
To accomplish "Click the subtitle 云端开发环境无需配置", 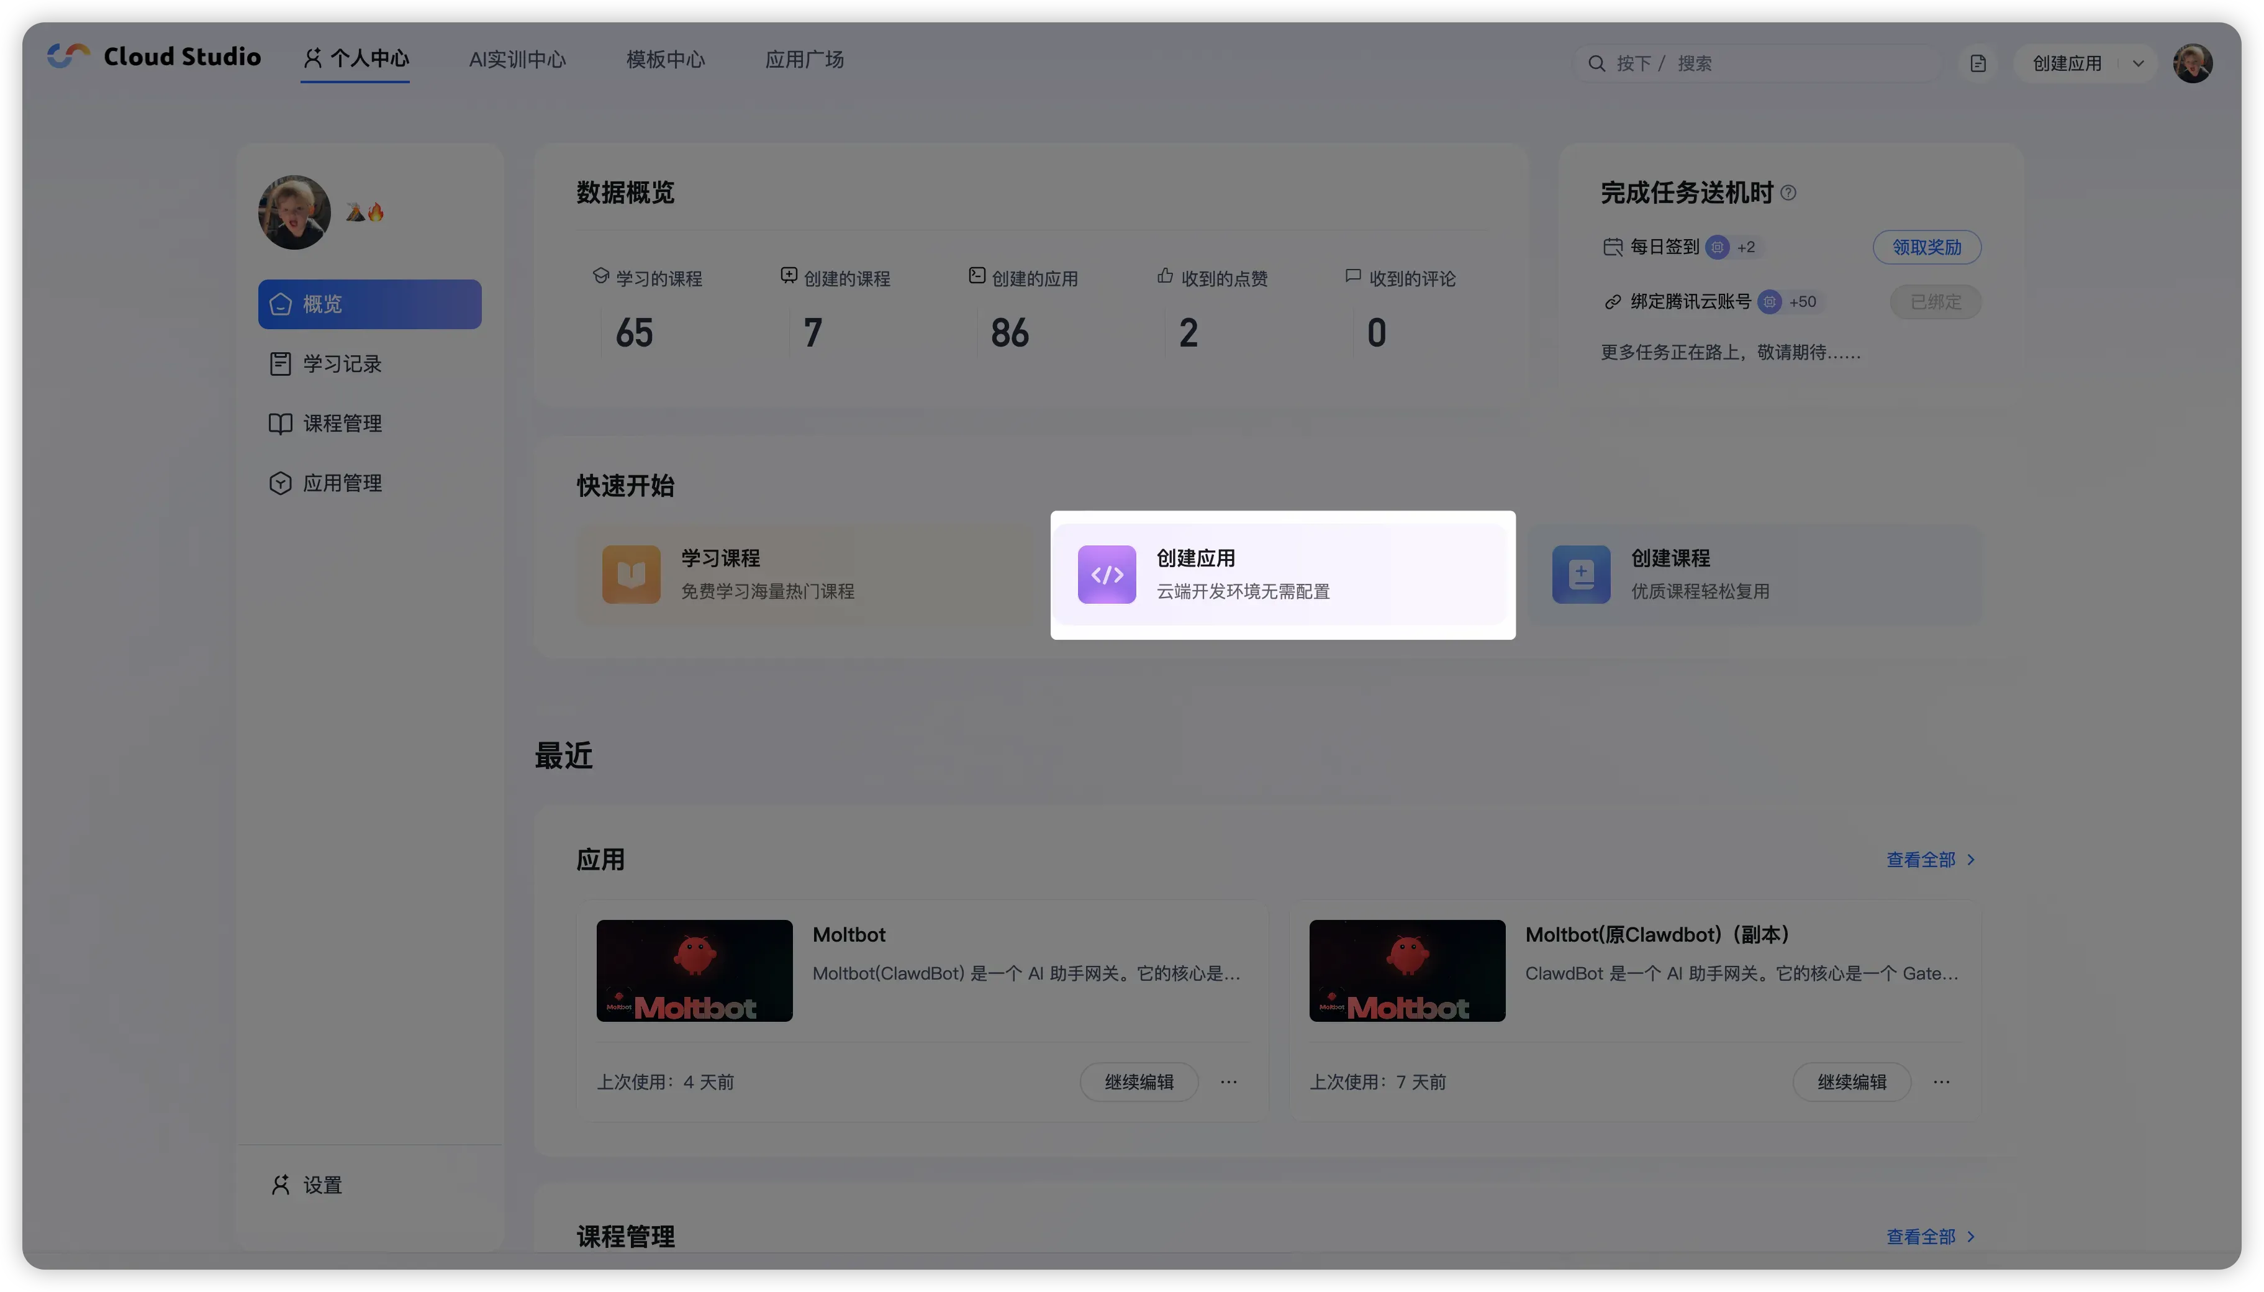I will (1243, 591).
